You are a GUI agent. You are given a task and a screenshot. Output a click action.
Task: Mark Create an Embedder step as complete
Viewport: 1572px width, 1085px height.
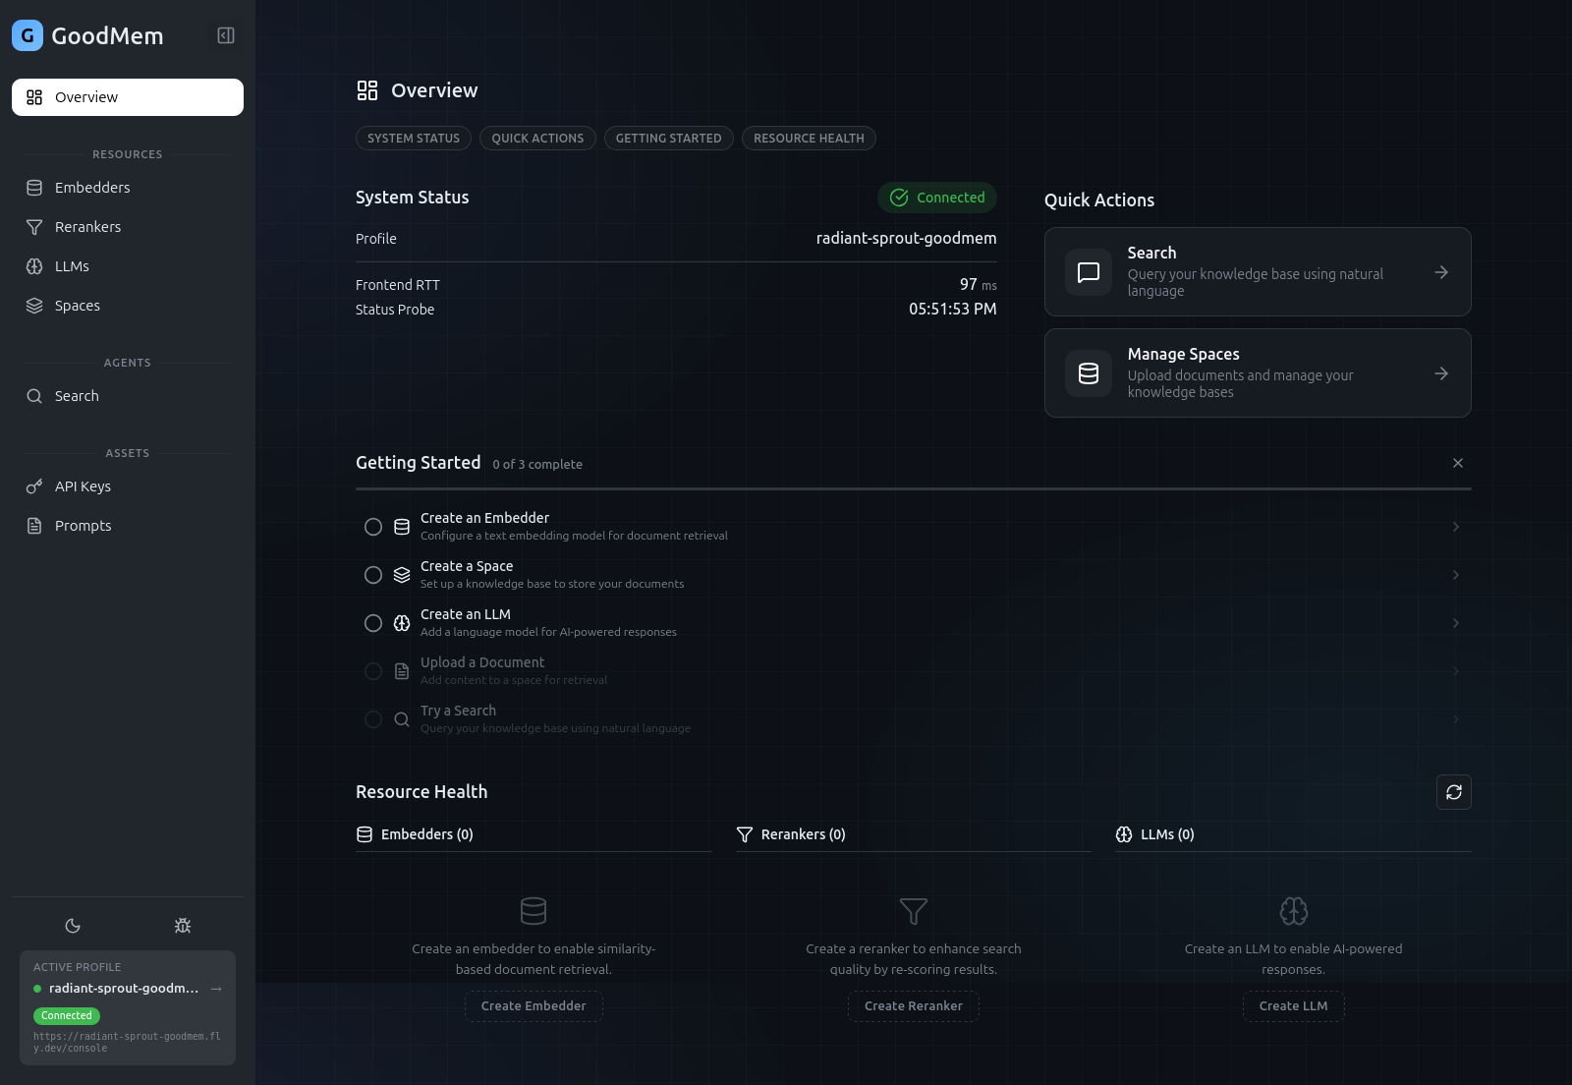click(x=373, y=527)
